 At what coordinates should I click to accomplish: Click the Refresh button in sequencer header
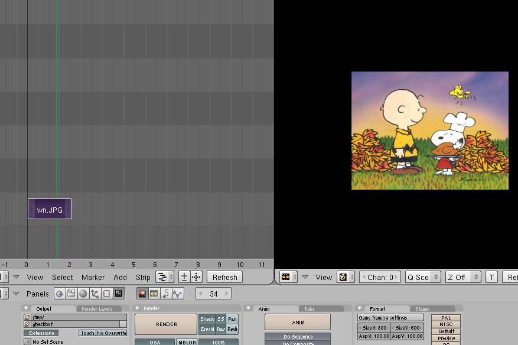pos(224,277)
